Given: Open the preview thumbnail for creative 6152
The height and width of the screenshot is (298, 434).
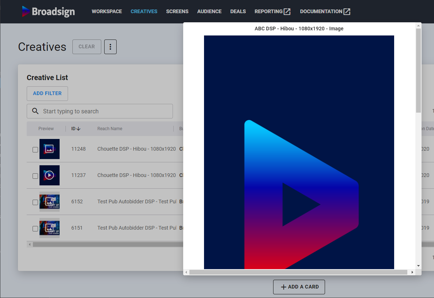Looking at the screenshot, I should tap(50, 201).
